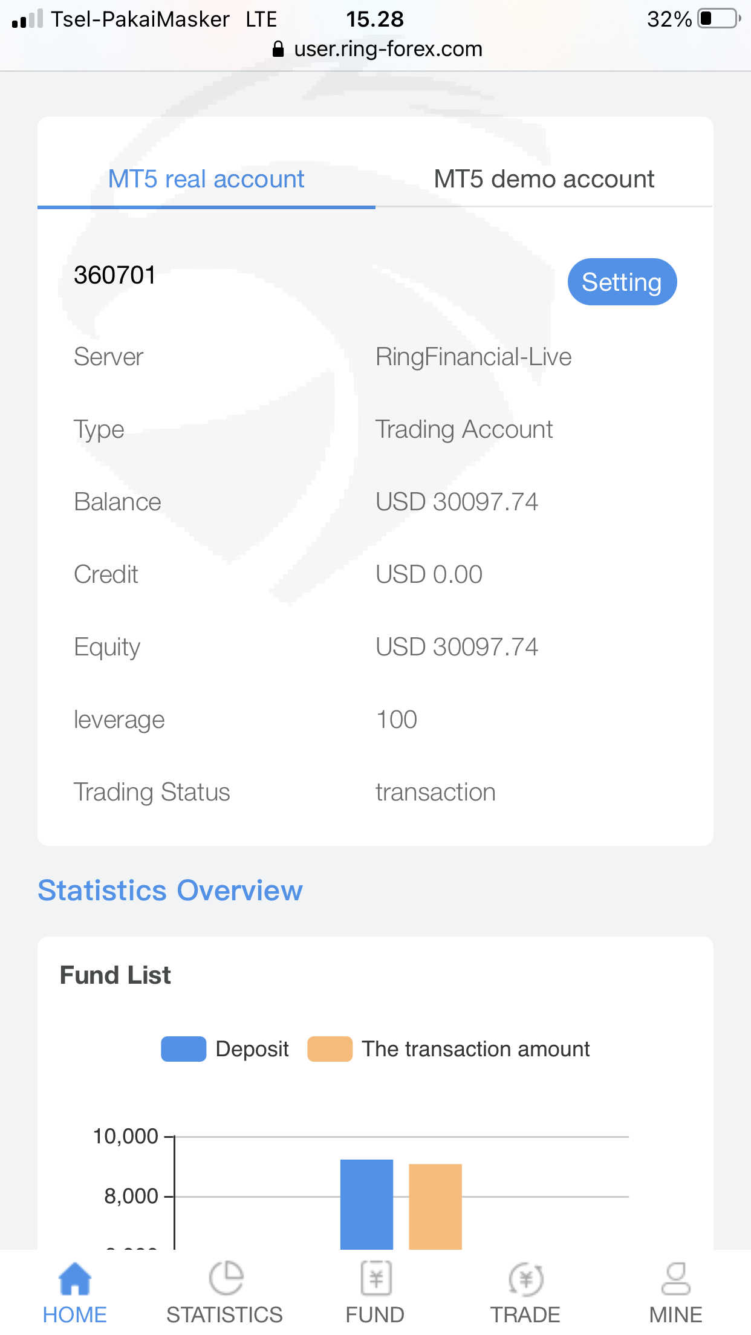The width and height of the screenshot is (751, 1335).
Task: Tap the orange transaction amount bar
Action: [x=435, y=1206]
